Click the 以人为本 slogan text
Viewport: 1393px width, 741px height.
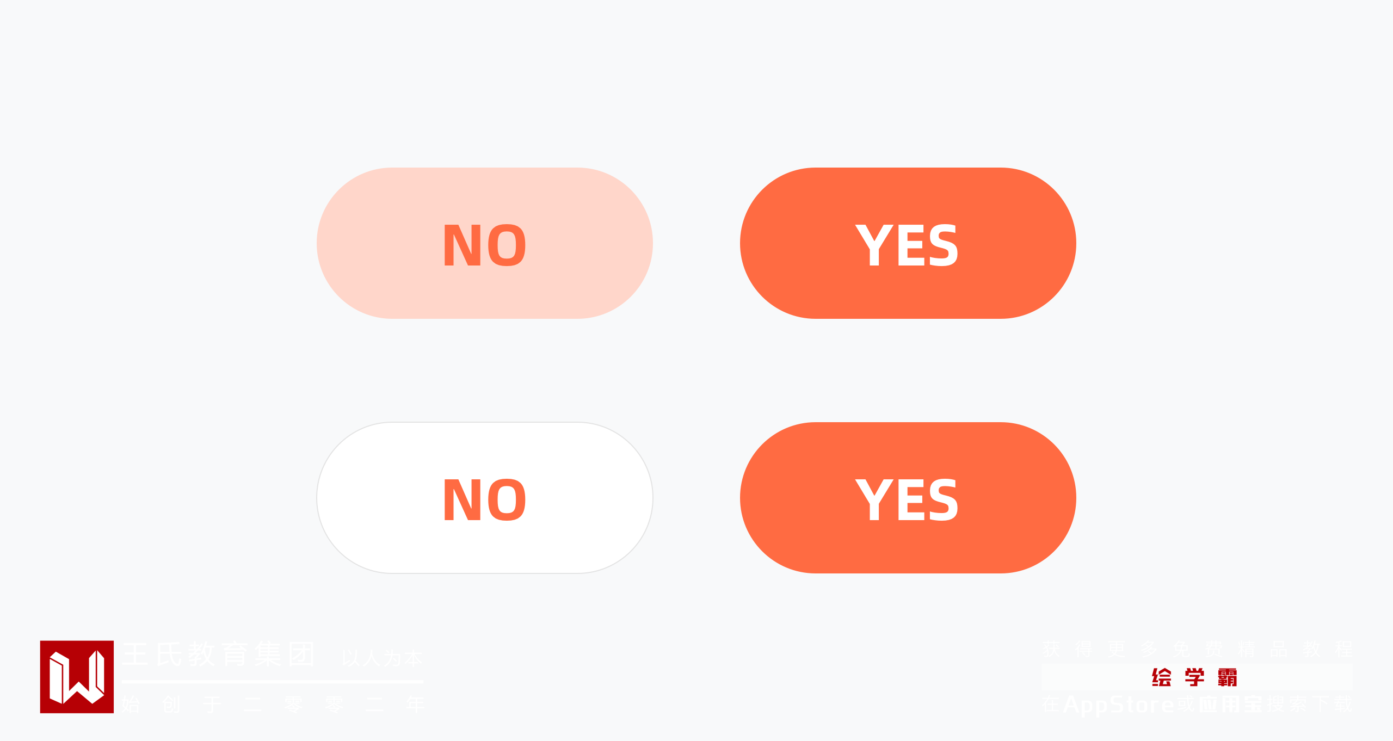tap(382, 658)
